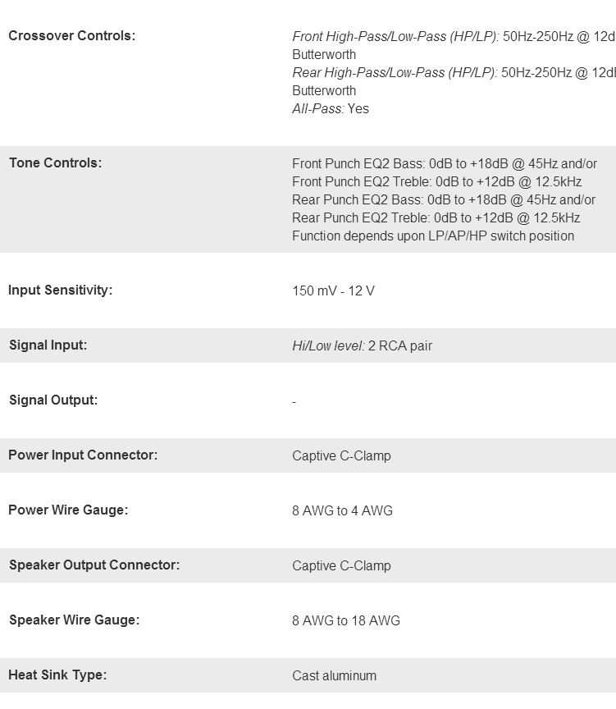Viewport: 616px width, 709px height.
Task: Click the Power Wire Gauge label
Action: tap(68, 510)
